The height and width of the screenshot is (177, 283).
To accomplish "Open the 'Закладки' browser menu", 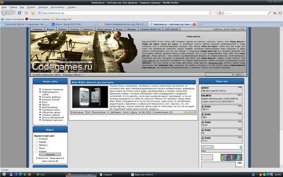I will [x=43, y=7].
